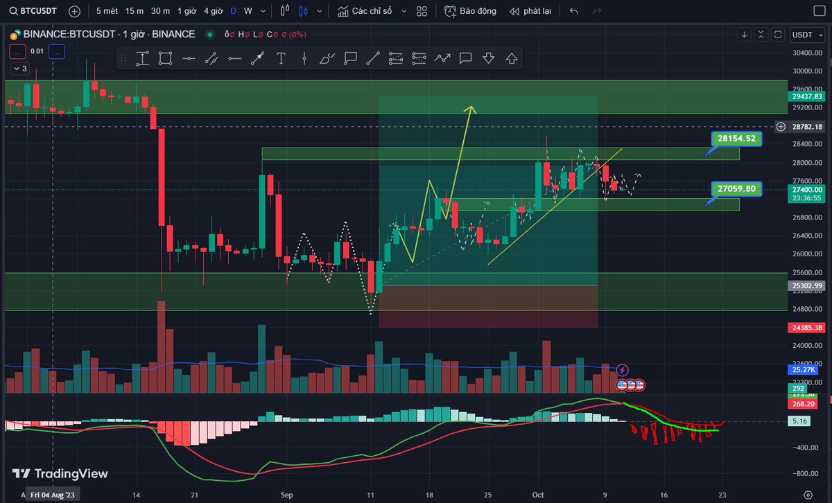
Task: Expand the timeframe list chevron
Action: tap(263, 11)
